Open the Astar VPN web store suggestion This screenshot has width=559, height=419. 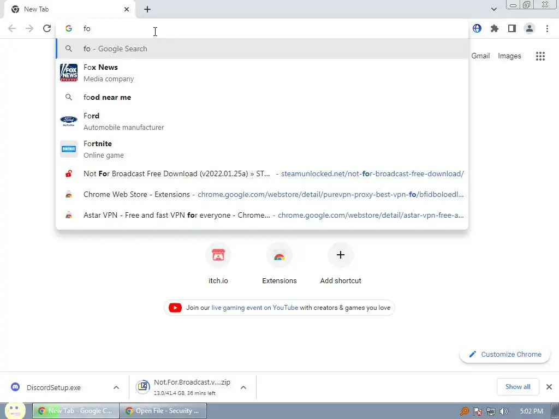click(x=262, y=215)
